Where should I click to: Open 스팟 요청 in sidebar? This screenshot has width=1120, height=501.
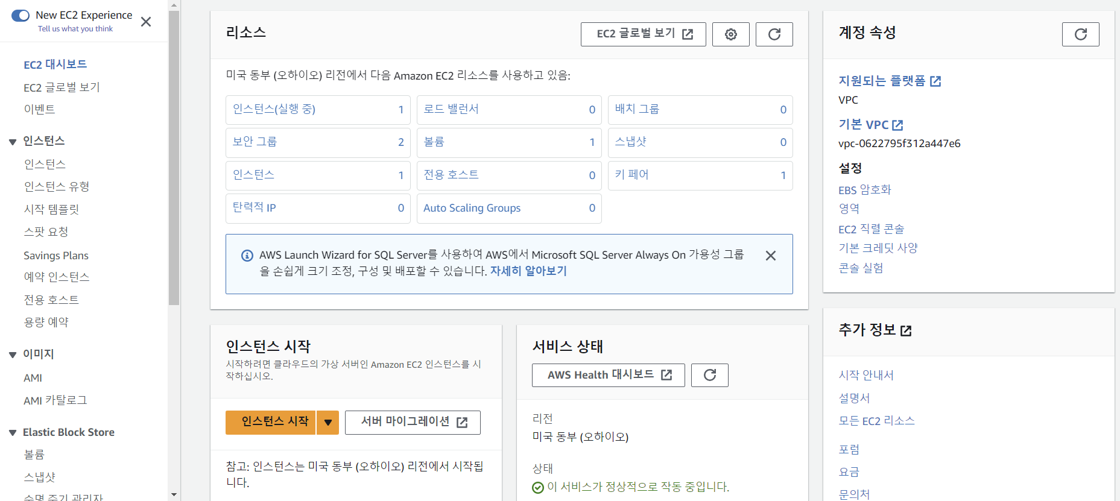pyautogui.click(x=46, y=232)
